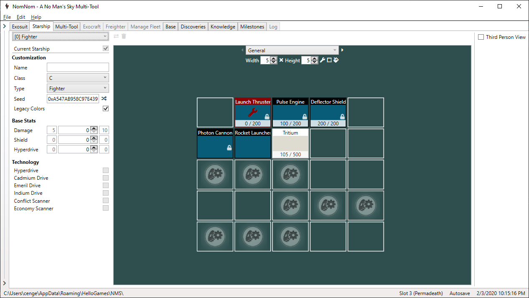529x298 pixels.
Task: Select the Tritium inventory slot
Action: [290, 143]
